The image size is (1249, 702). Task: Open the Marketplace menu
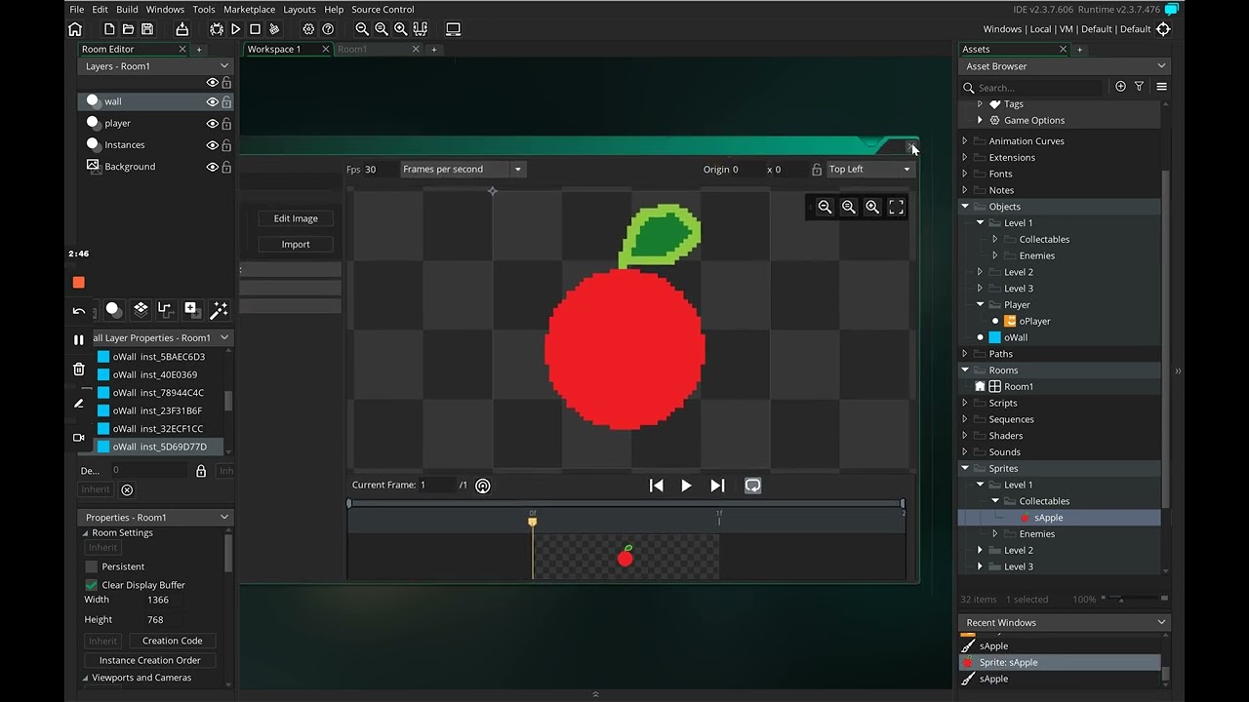[249, 10]
